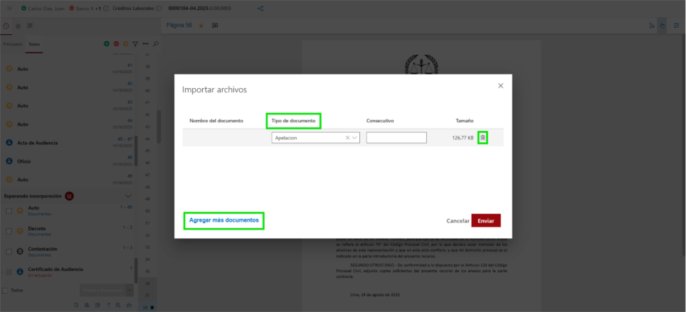Click the Consecutivo input field
The width and height of the screenshot is (686, 312).
pyautogui.click(x=396, y=138)
